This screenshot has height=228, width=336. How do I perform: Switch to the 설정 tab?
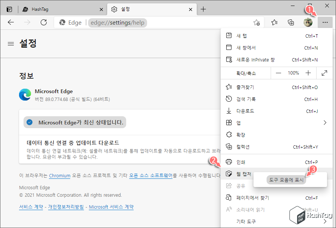pyautogui.click(x=152, y=9)
